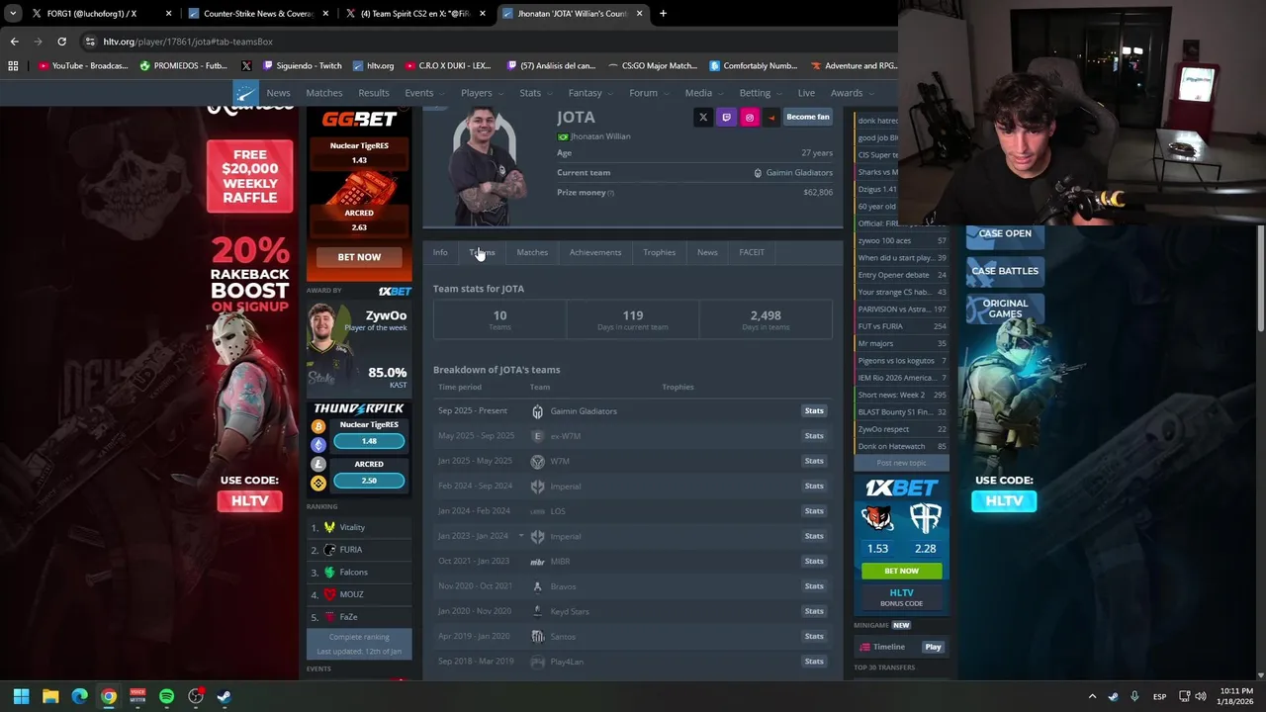Open the Stats dropdown in HLTV nav
Viewport: 1266px width, 712px height.
[x=535, y=93]
